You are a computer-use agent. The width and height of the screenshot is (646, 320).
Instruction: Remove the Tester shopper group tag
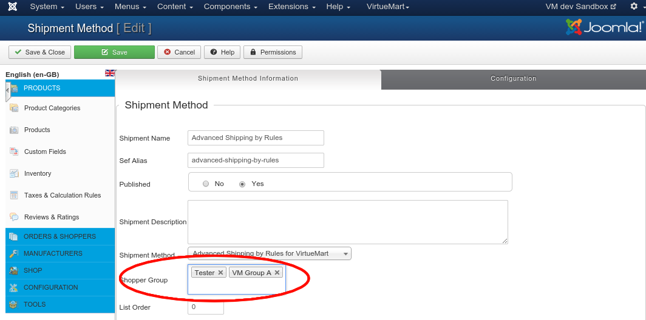point(220,273)
